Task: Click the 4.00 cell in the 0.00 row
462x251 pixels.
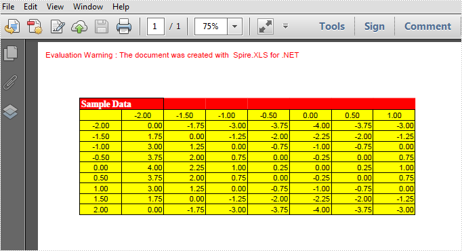Action: point(143,168)
